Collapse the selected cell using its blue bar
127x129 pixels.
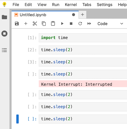[17, 119]
